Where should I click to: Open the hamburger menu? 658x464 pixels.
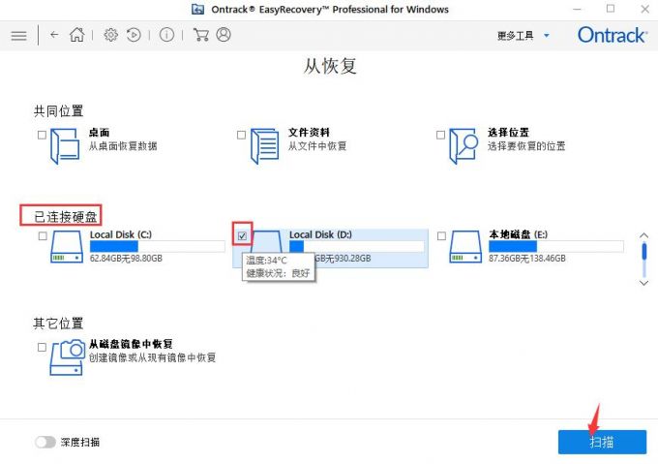[18, 35]
